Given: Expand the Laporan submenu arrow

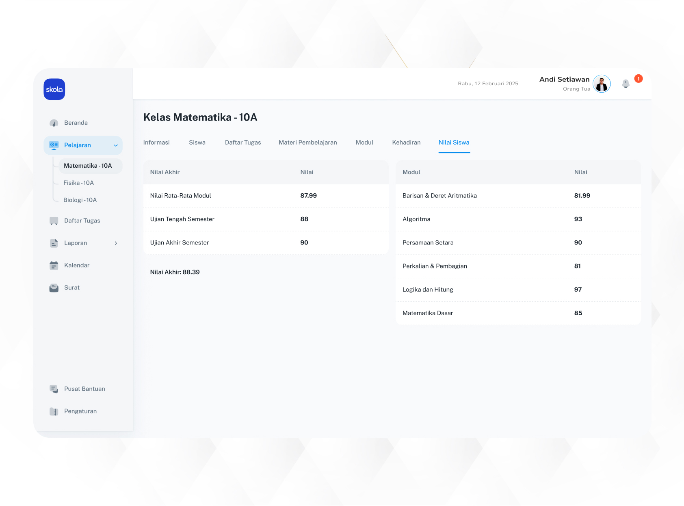Looking at the screenshot, I should (116, 243).
